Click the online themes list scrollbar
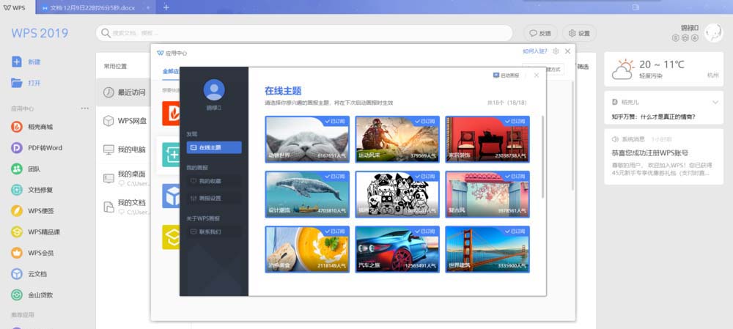The width and height of the screenshot is (733, 329). [542, 157]
